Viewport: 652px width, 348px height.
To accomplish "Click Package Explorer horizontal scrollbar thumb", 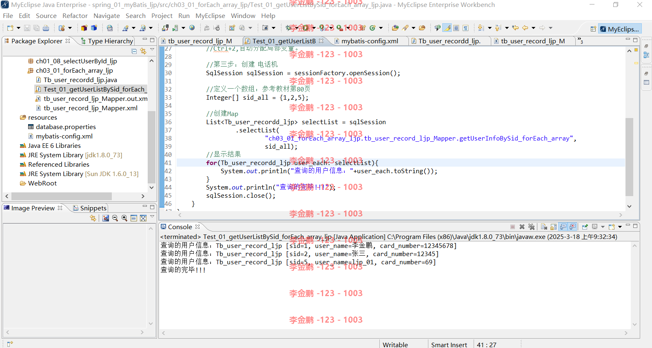I will tap(62, 196).
